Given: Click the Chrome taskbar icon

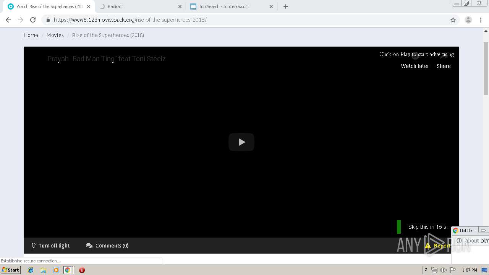Looking at the screenshot, I should 68,270.
